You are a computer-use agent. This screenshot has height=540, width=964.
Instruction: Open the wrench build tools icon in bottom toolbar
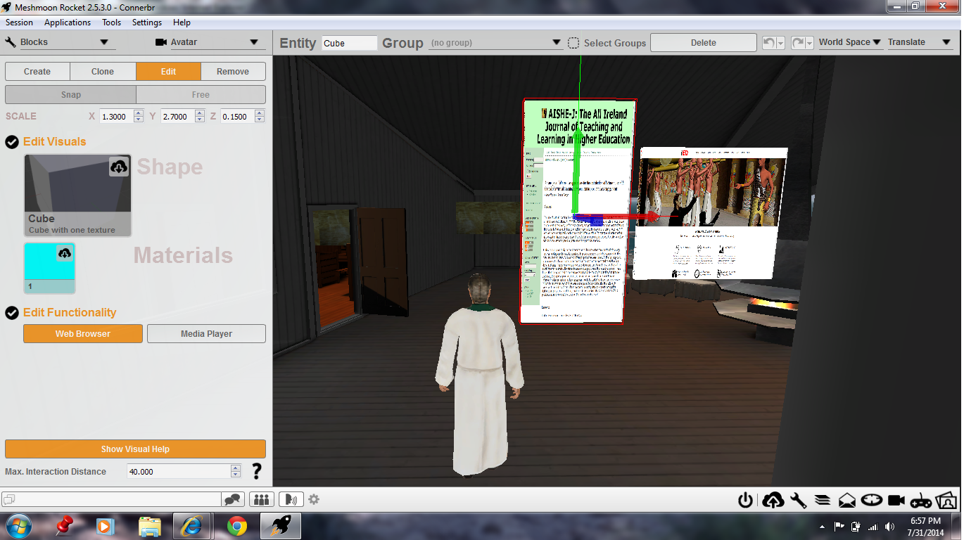[799, 501]
